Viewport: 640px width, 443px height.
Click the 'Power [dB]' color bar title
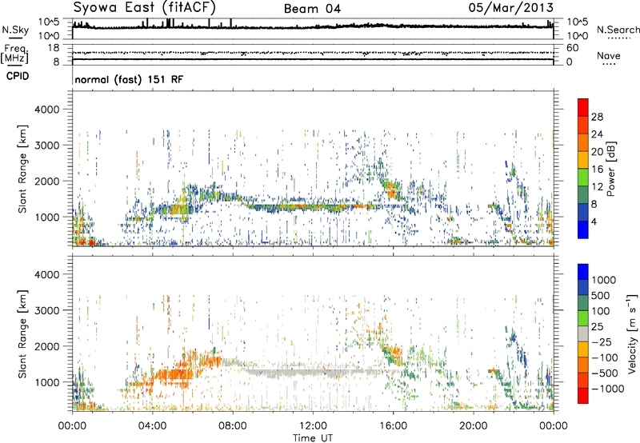[x=611, y=169]
